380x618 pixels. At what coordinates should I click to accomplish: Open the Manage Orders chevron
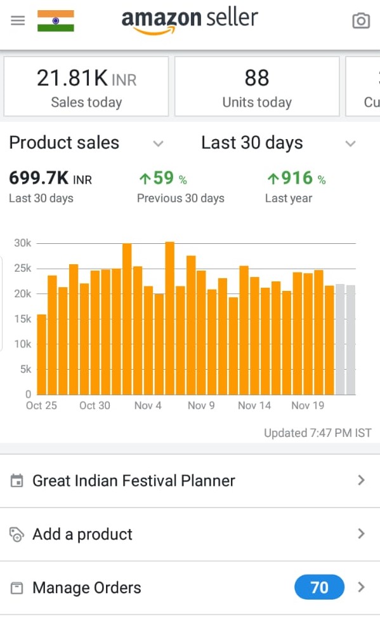point(361,588)
